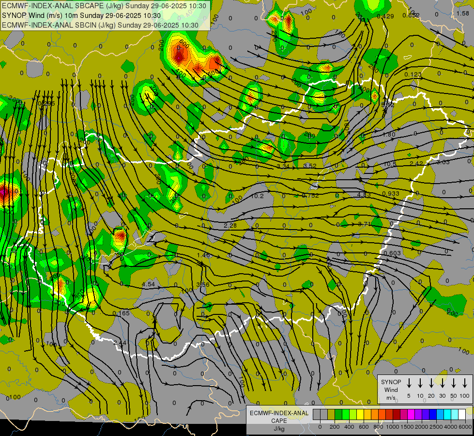Pick the magenta swatch in CAPE legend
474x436 pixels.
[x=411, y=414]
